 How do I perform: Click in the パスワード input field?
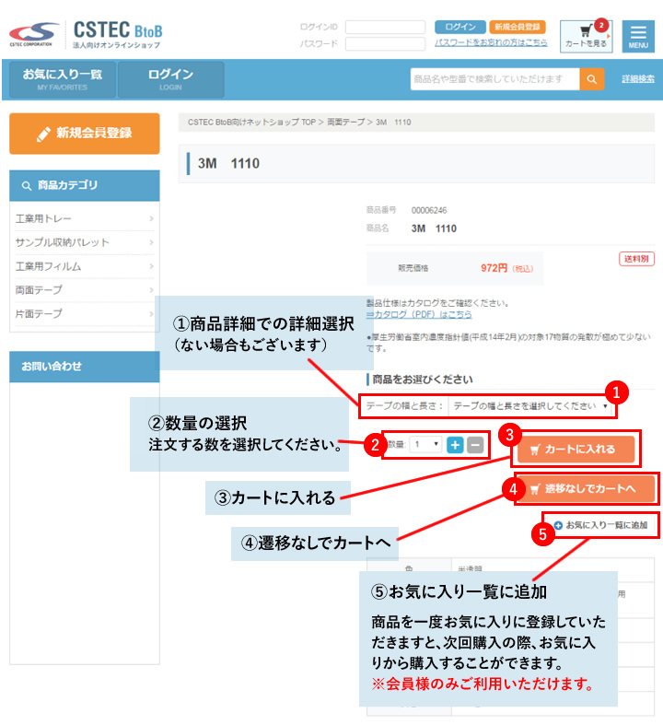[385, 44]
